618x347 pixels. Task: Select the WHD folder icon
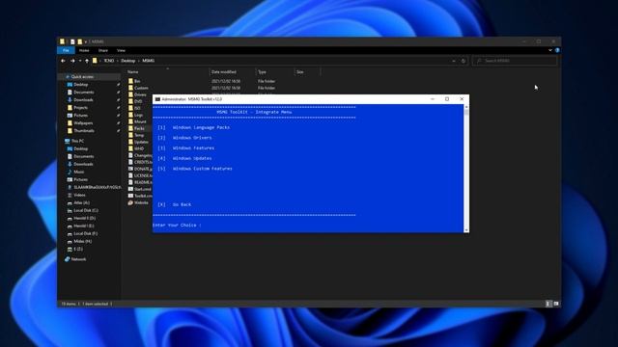click(x=130, y=148)
